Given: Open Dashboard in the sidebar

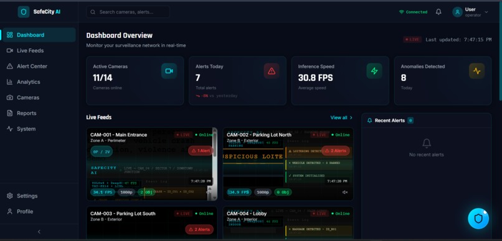Looking at the screenshot, I should [39, 35].
